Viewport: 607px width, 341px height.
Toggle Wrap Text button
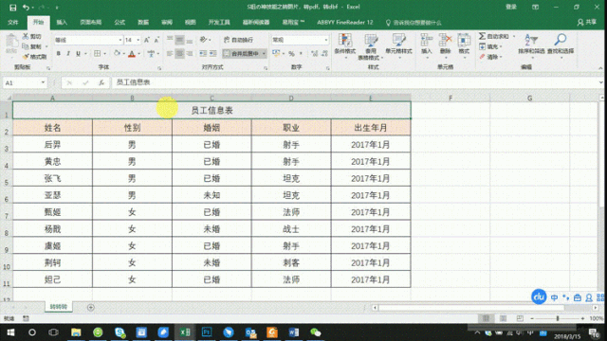[x=238, y=40]
